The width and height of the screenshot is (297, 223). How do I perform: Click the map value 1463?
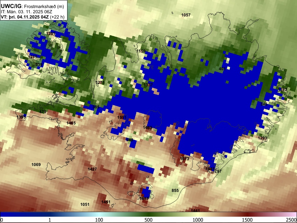click(x=147, y=128)
